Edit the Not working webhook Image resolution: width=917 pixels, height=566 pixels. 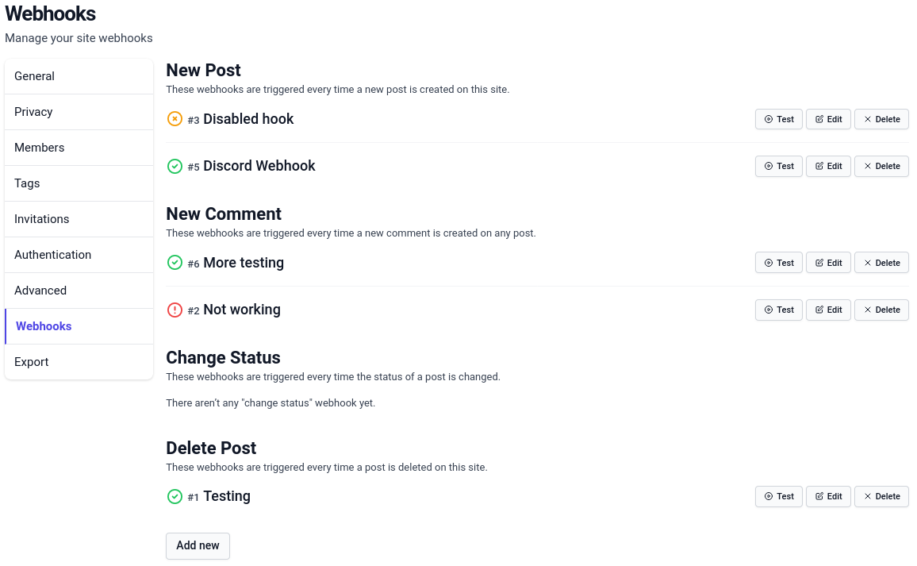[828, 310]
